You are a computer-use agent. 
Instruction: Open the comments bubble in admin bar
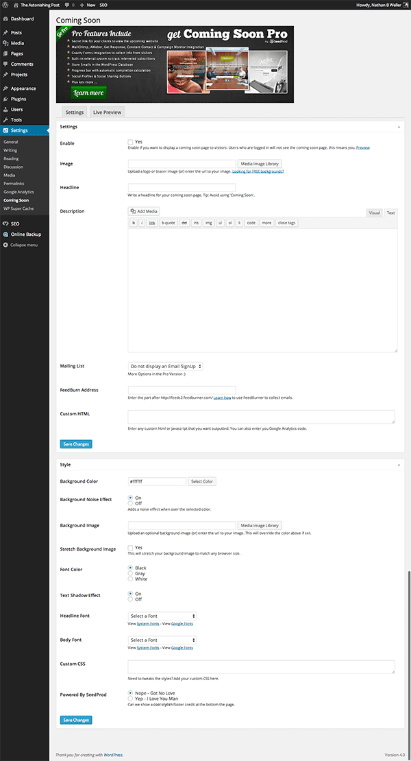point(69,4)
